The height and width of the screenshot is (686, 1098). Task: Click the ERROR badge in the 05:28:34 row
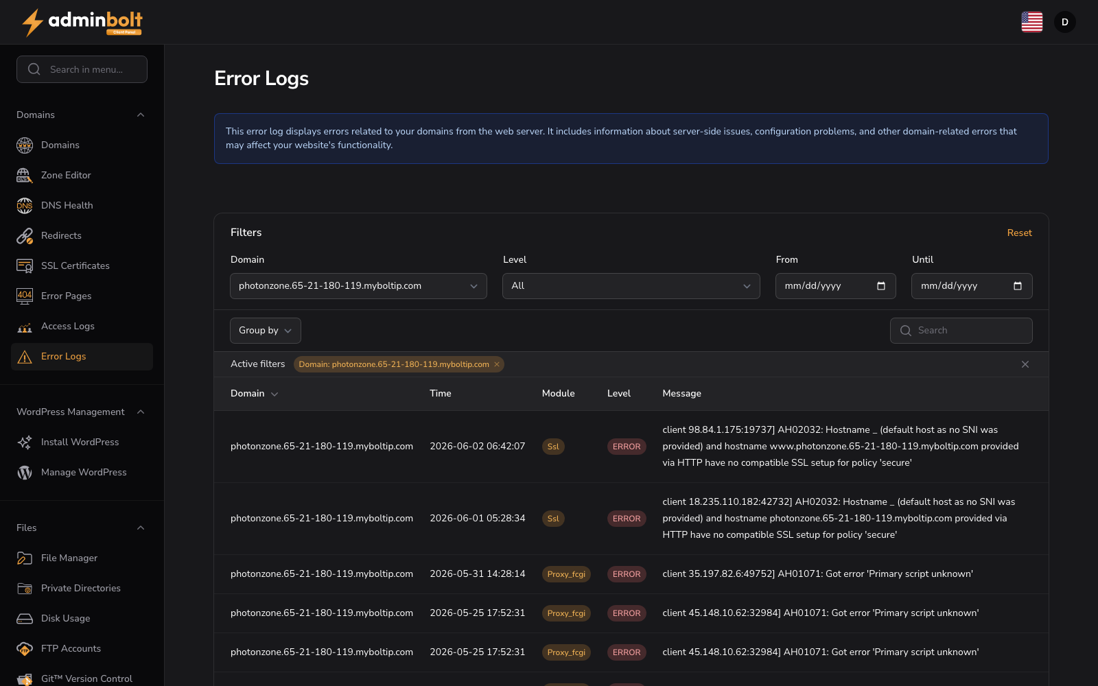click(x=627, y=519)
